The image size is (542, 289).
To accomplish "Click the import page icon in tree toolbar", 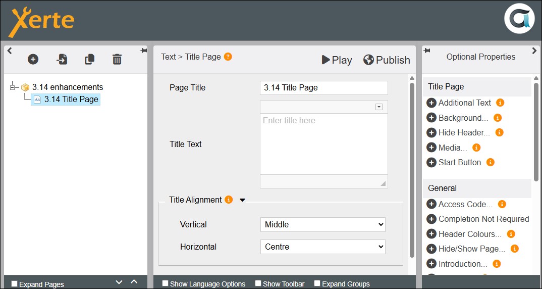I will point(62,59).
